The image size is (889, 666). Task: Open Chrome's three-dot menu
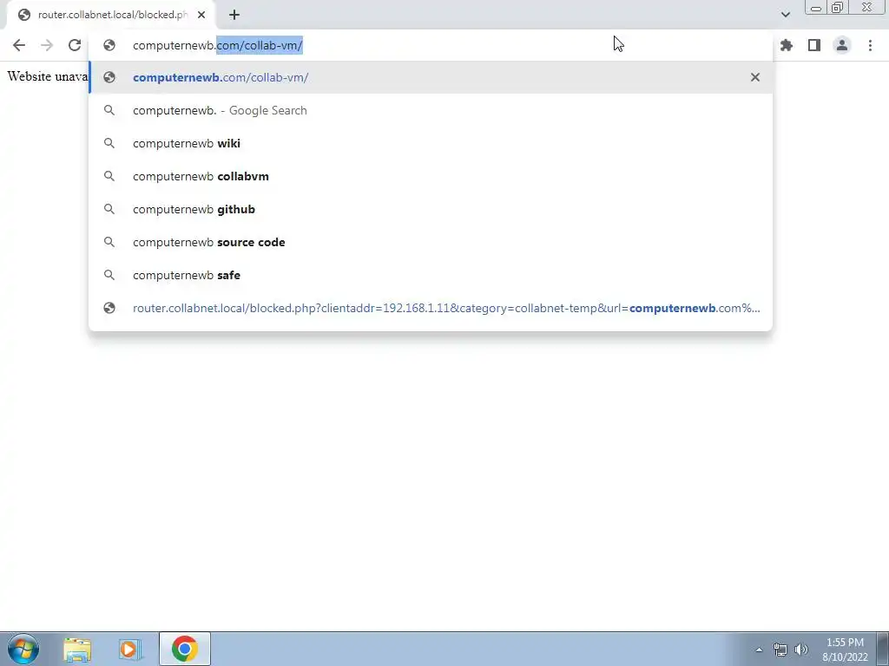[870, 45]
